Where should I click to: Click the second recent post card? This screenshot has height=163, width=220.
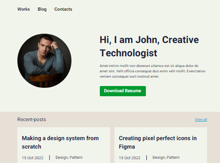coord(161,145)
